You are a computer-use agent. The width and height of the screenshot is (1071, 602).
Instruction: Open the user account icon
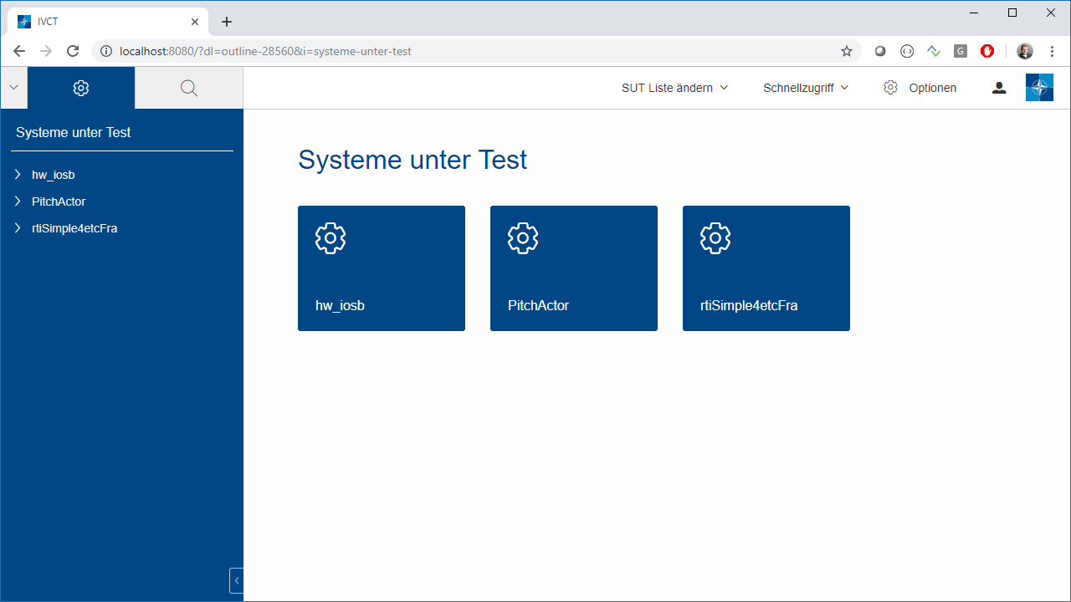pos(999,88)
